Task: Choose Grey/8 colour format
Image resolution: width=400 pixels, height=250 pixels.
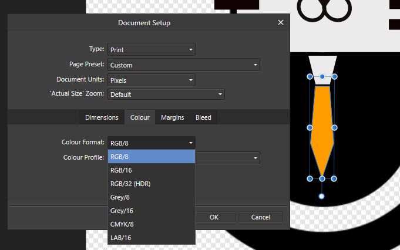Action: tap(152, 197)
